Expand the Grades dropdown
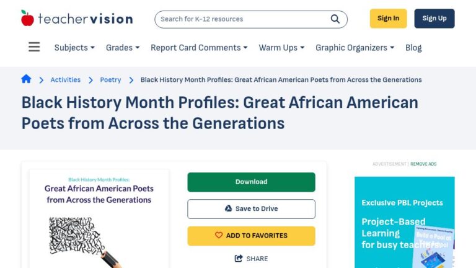Viewport: 476px width, 268px height. point(123,48)
